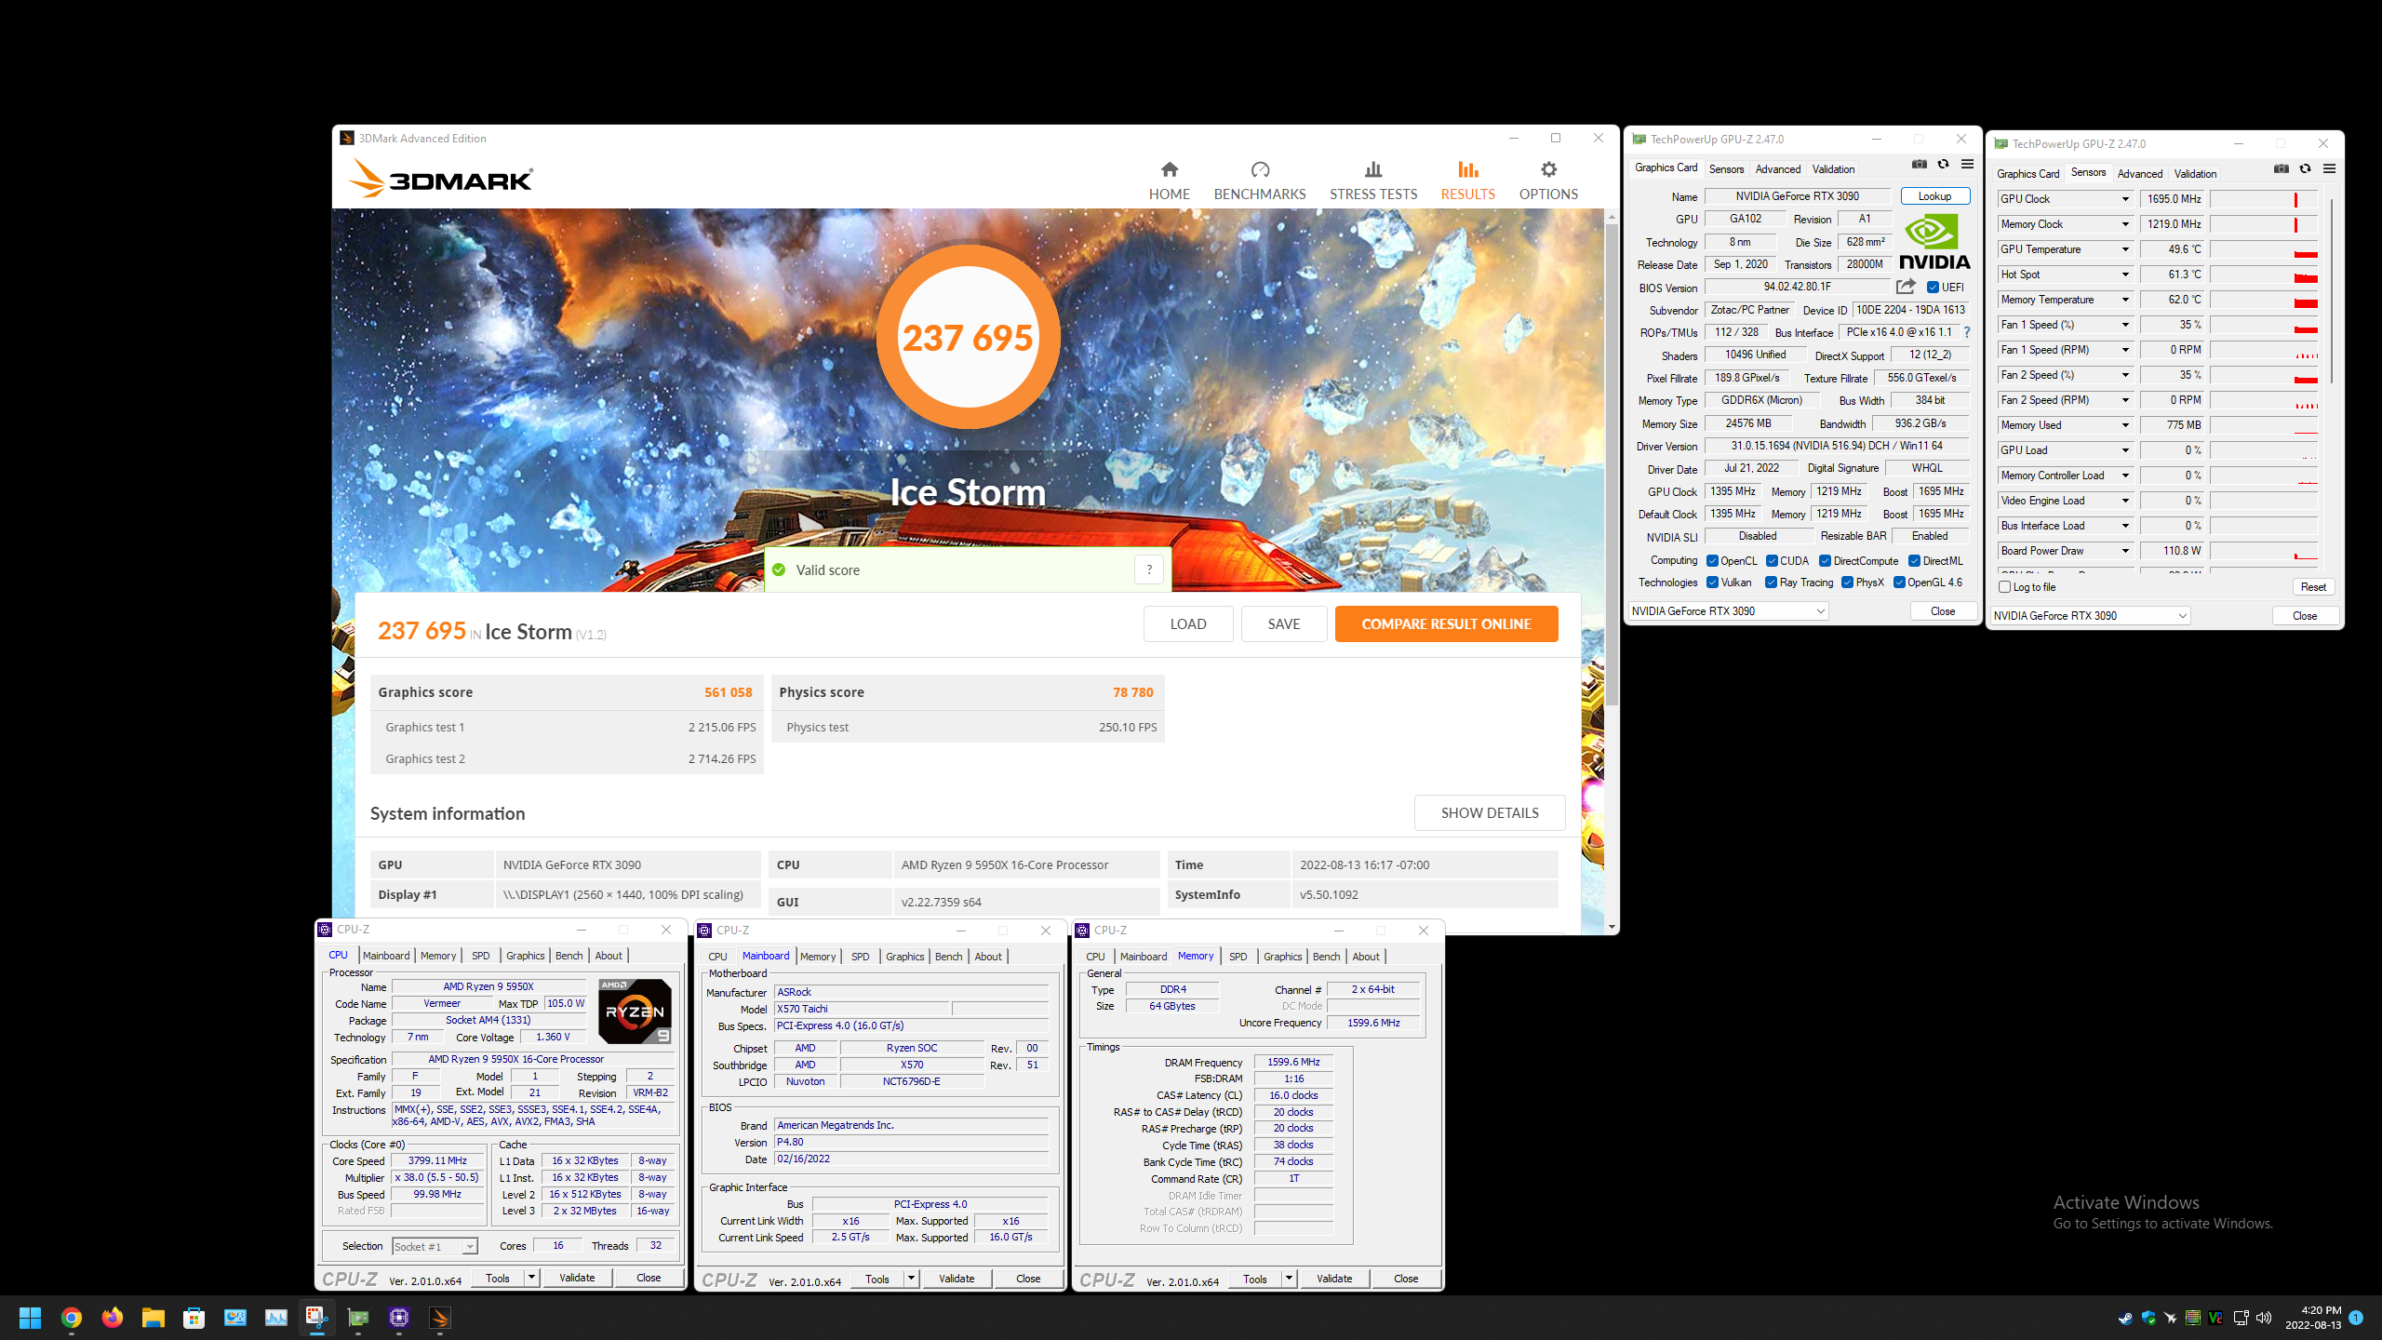Switch to GPU-Z via taskbar icon

point(357,1318)
